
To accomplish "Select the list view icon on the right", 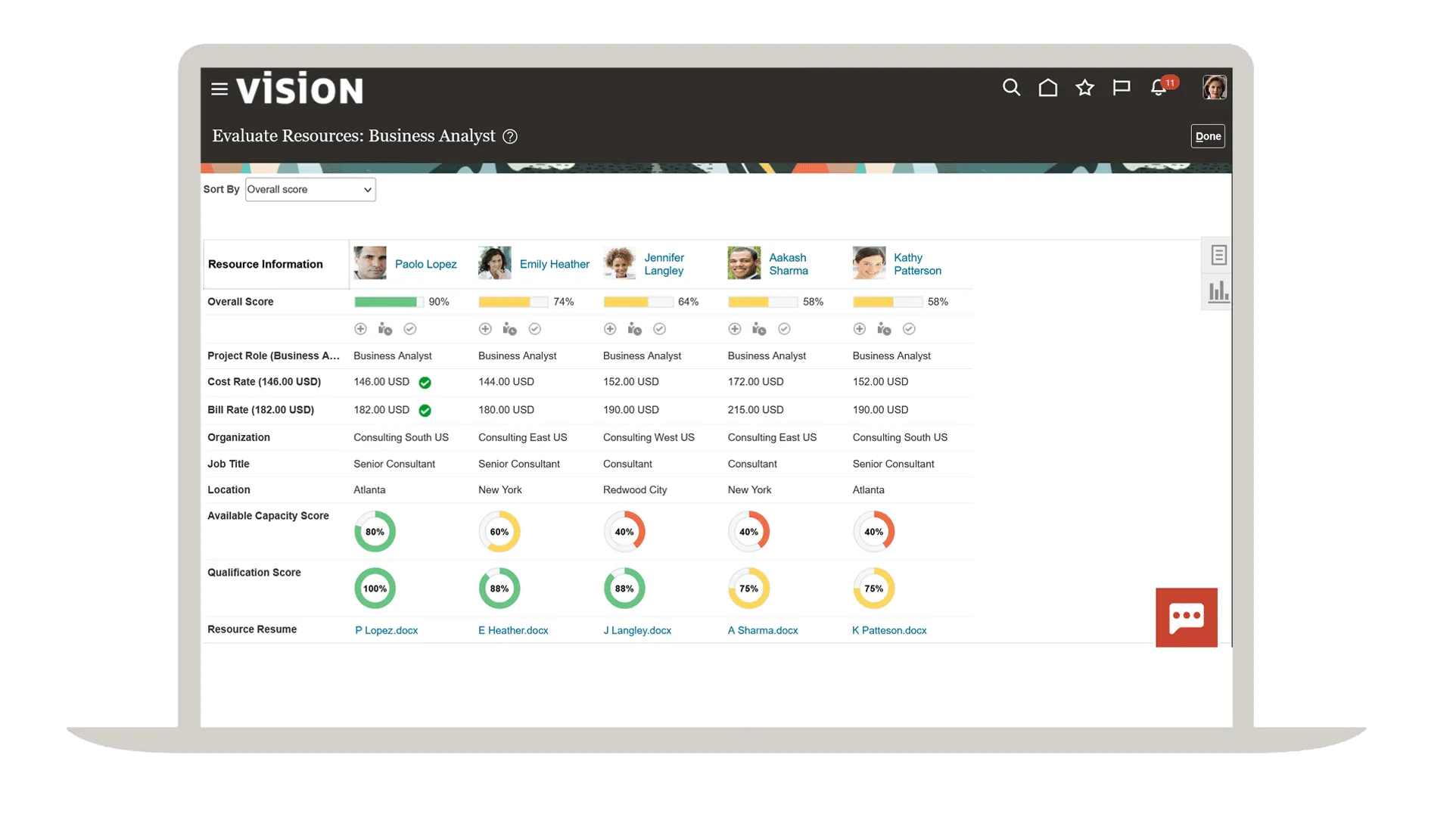I will pyautogui.click(x=1217, y=255).
